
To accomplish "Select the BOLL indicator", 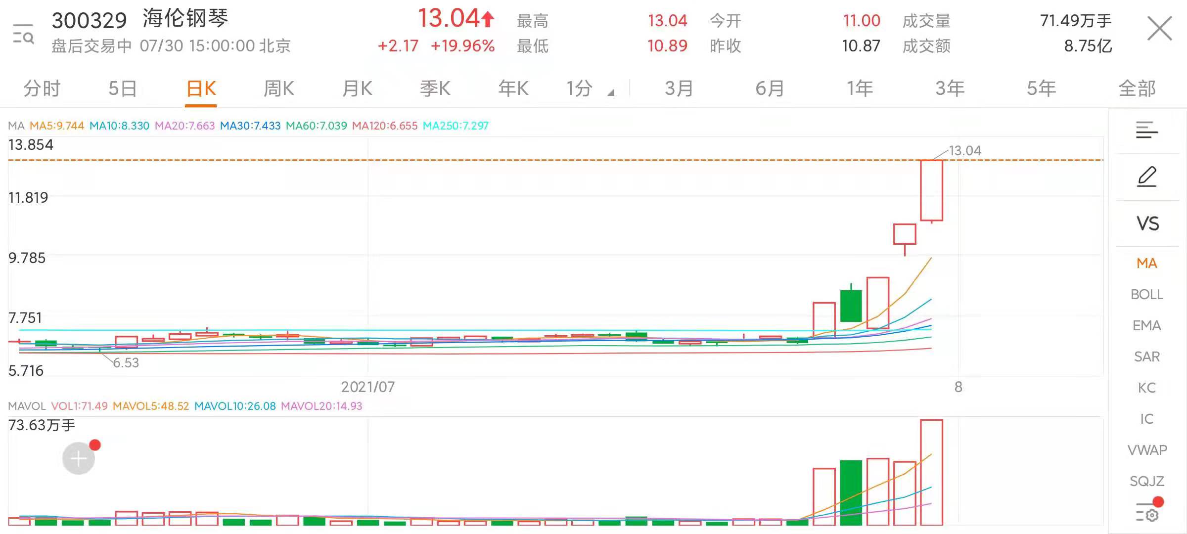I will point(1147,294).
